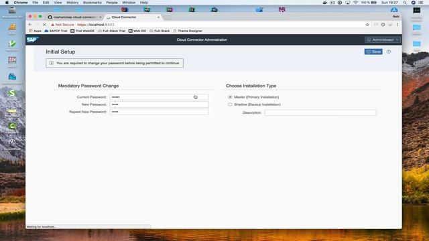Click the battery status indicator
This screenshot has height=241, width=429.
pos(369,3)
